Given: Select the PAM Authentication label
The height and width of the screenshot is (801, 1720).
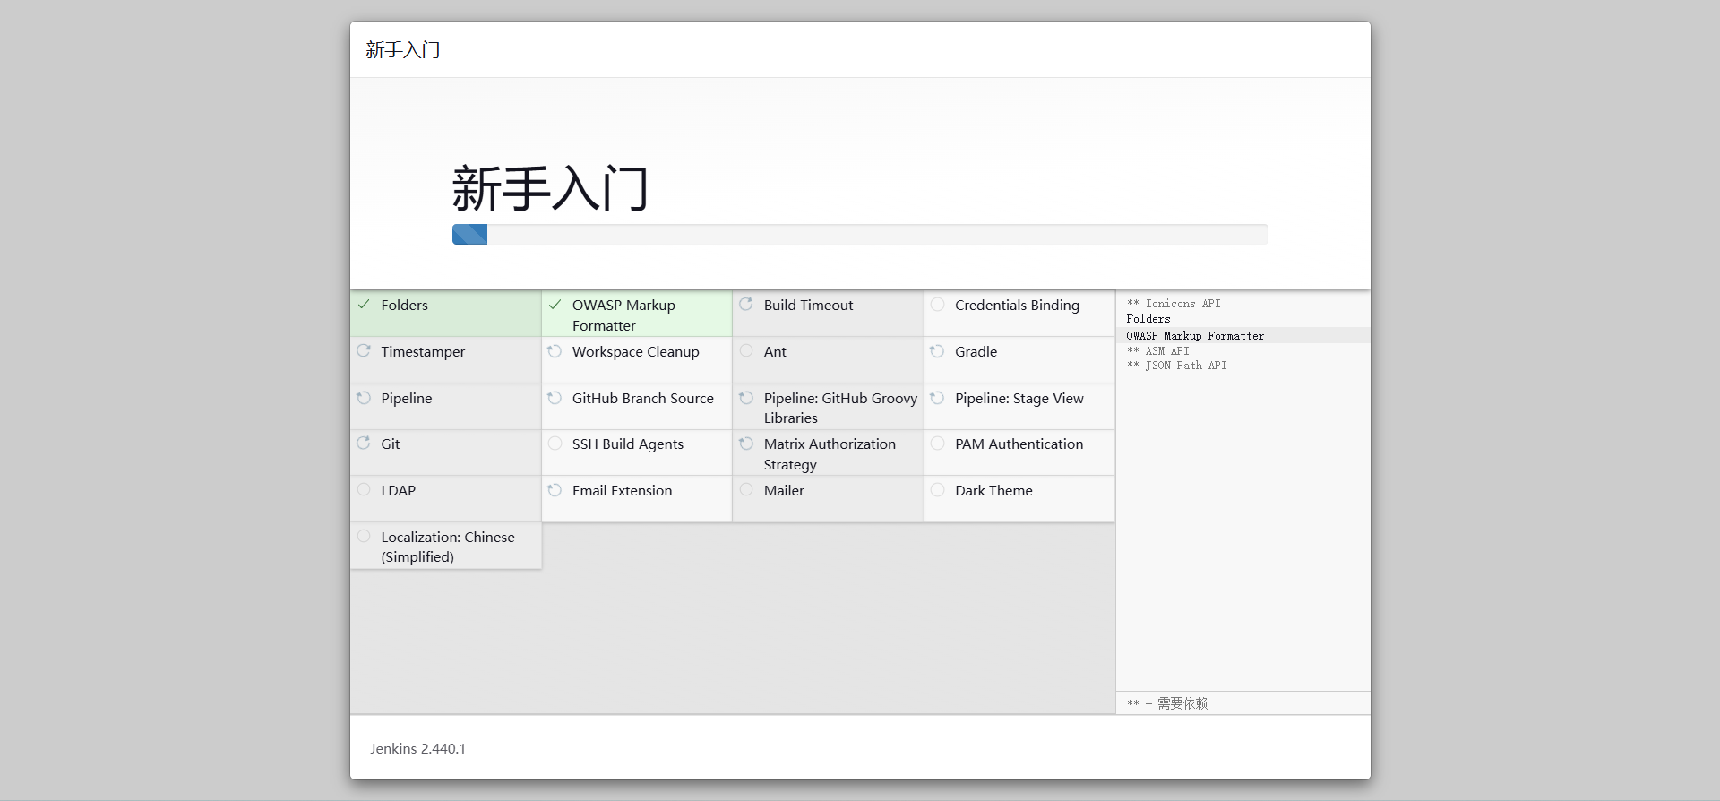Looking at the screenshot, I should click(1019, 444).
